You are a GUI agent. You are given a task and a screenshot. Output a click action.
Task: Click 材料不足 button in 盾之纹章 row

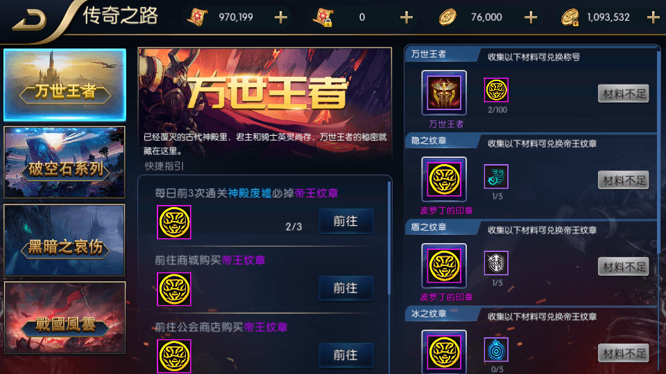click(623, 266)
